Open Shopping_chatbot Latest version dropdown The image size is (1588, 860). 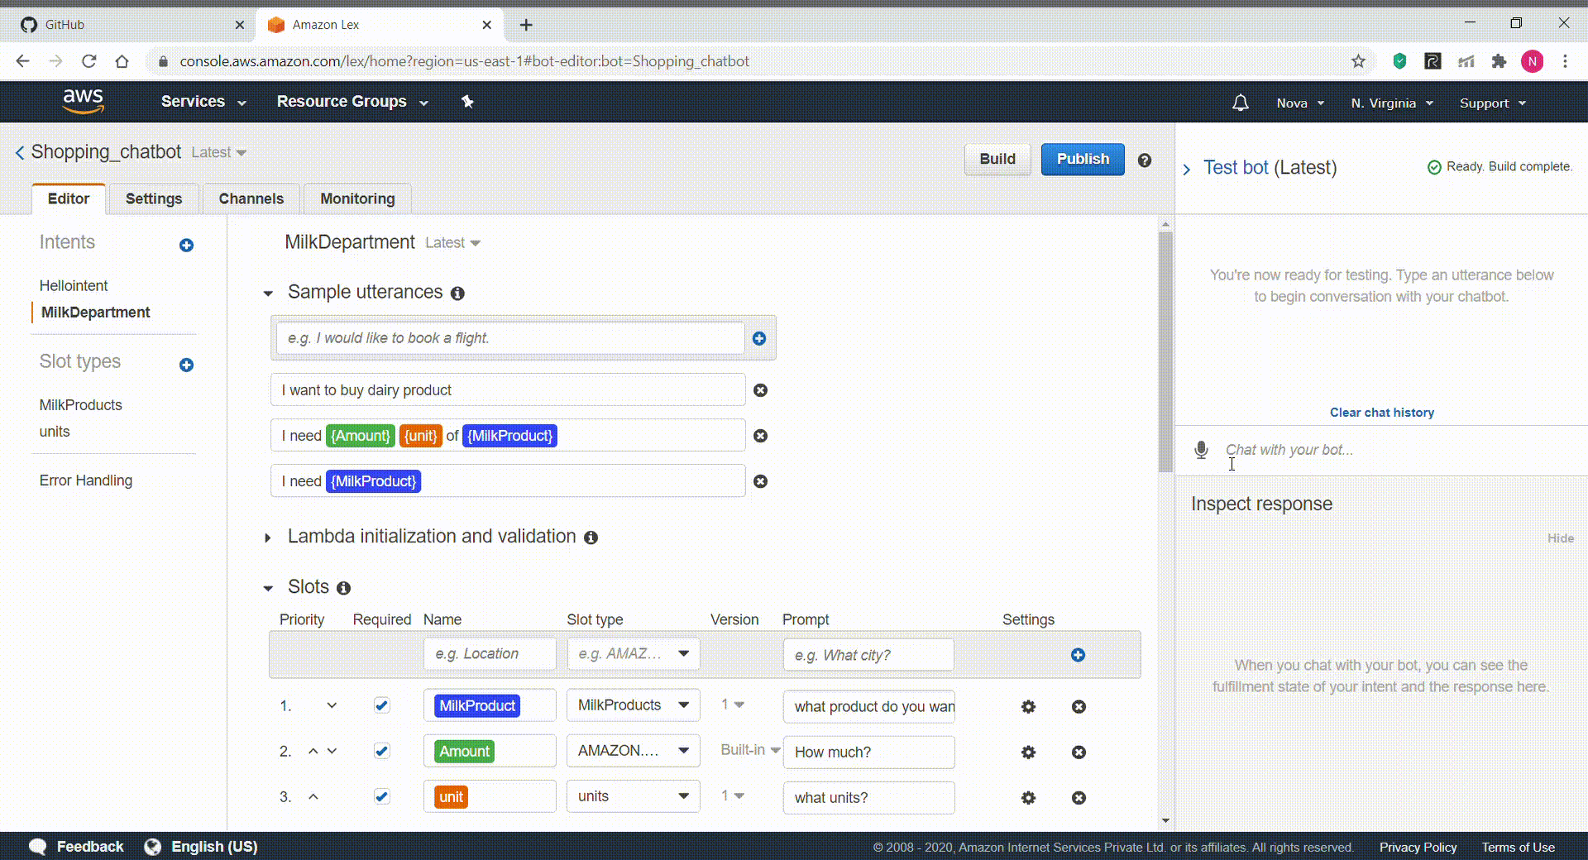click(x=219, y=152)
